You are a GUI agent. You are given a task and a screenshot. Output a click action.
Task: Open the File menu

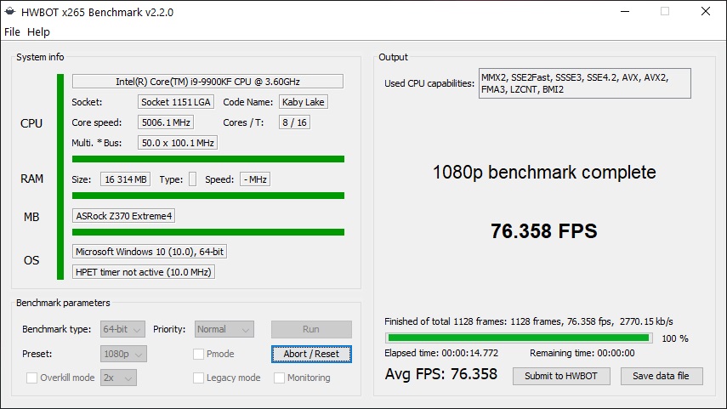coord(12,32)
